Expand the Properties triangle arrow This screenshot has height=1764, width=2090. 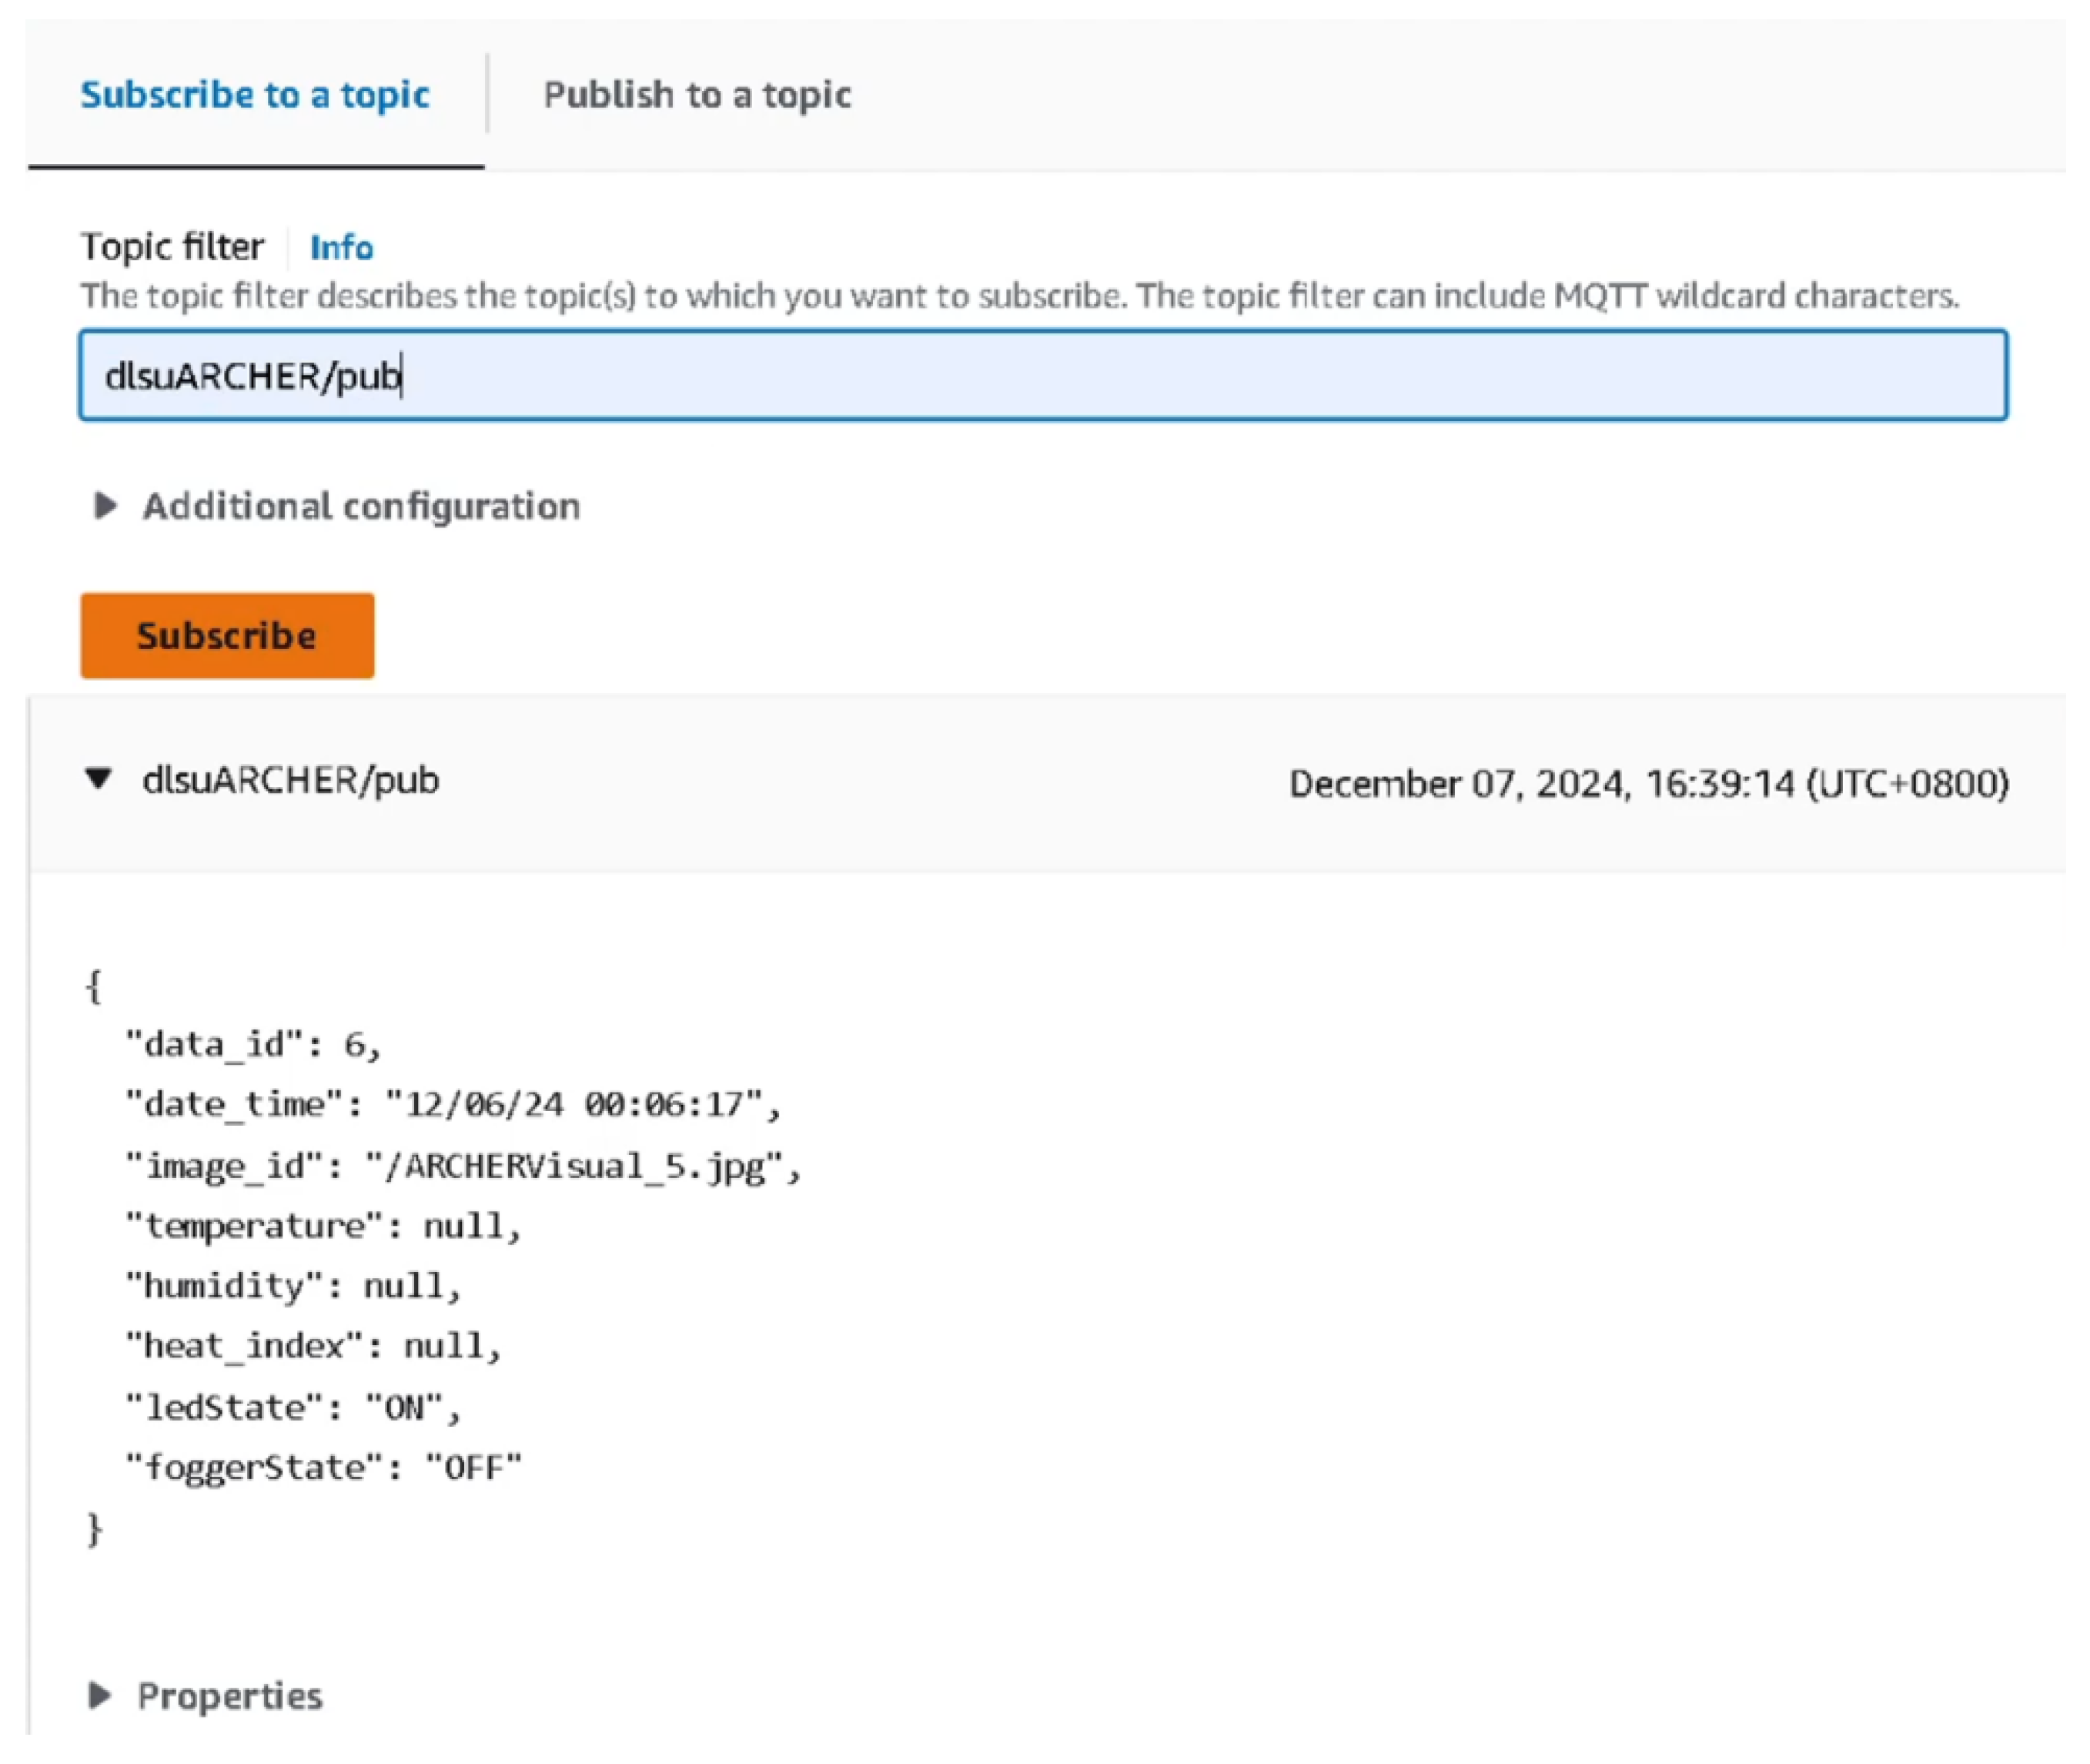tap(99, 1696)
